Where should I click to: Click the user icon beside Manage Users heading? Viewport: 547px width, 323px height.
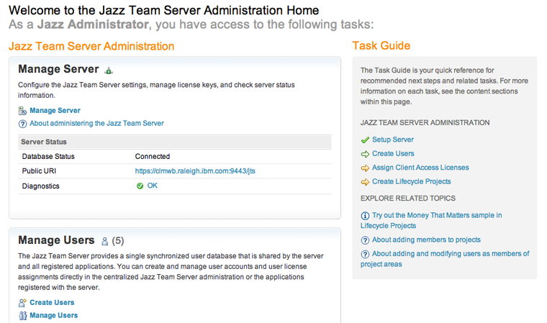[x=104, y=241]
